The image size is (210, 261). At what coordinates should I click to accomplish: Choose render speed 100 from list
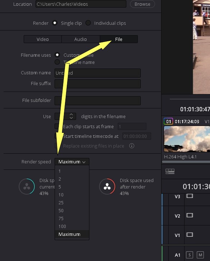72,227
